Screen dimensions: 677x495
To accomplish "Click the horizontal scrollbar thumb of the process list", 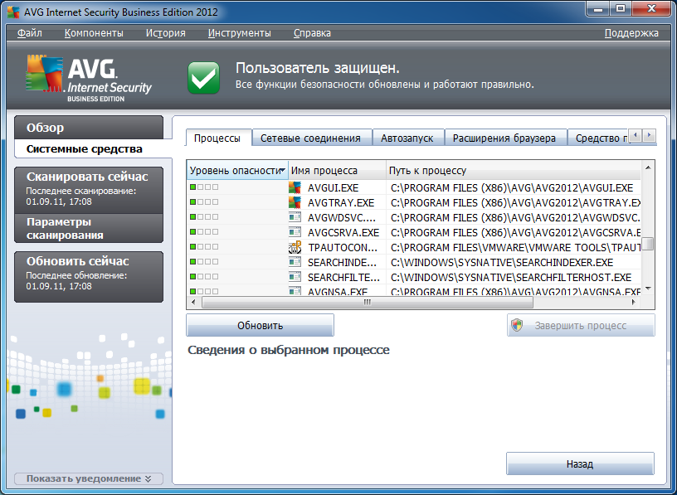I will pyautogui.click(x=368, y=302).
